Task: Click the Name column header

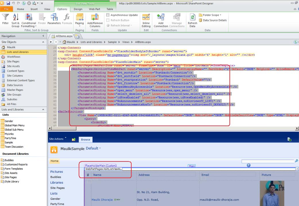Action: point(97,175)
